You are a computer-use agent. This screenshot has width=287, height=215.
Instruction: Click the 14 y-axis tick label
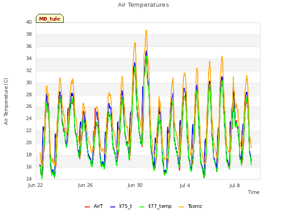point(29,179)
